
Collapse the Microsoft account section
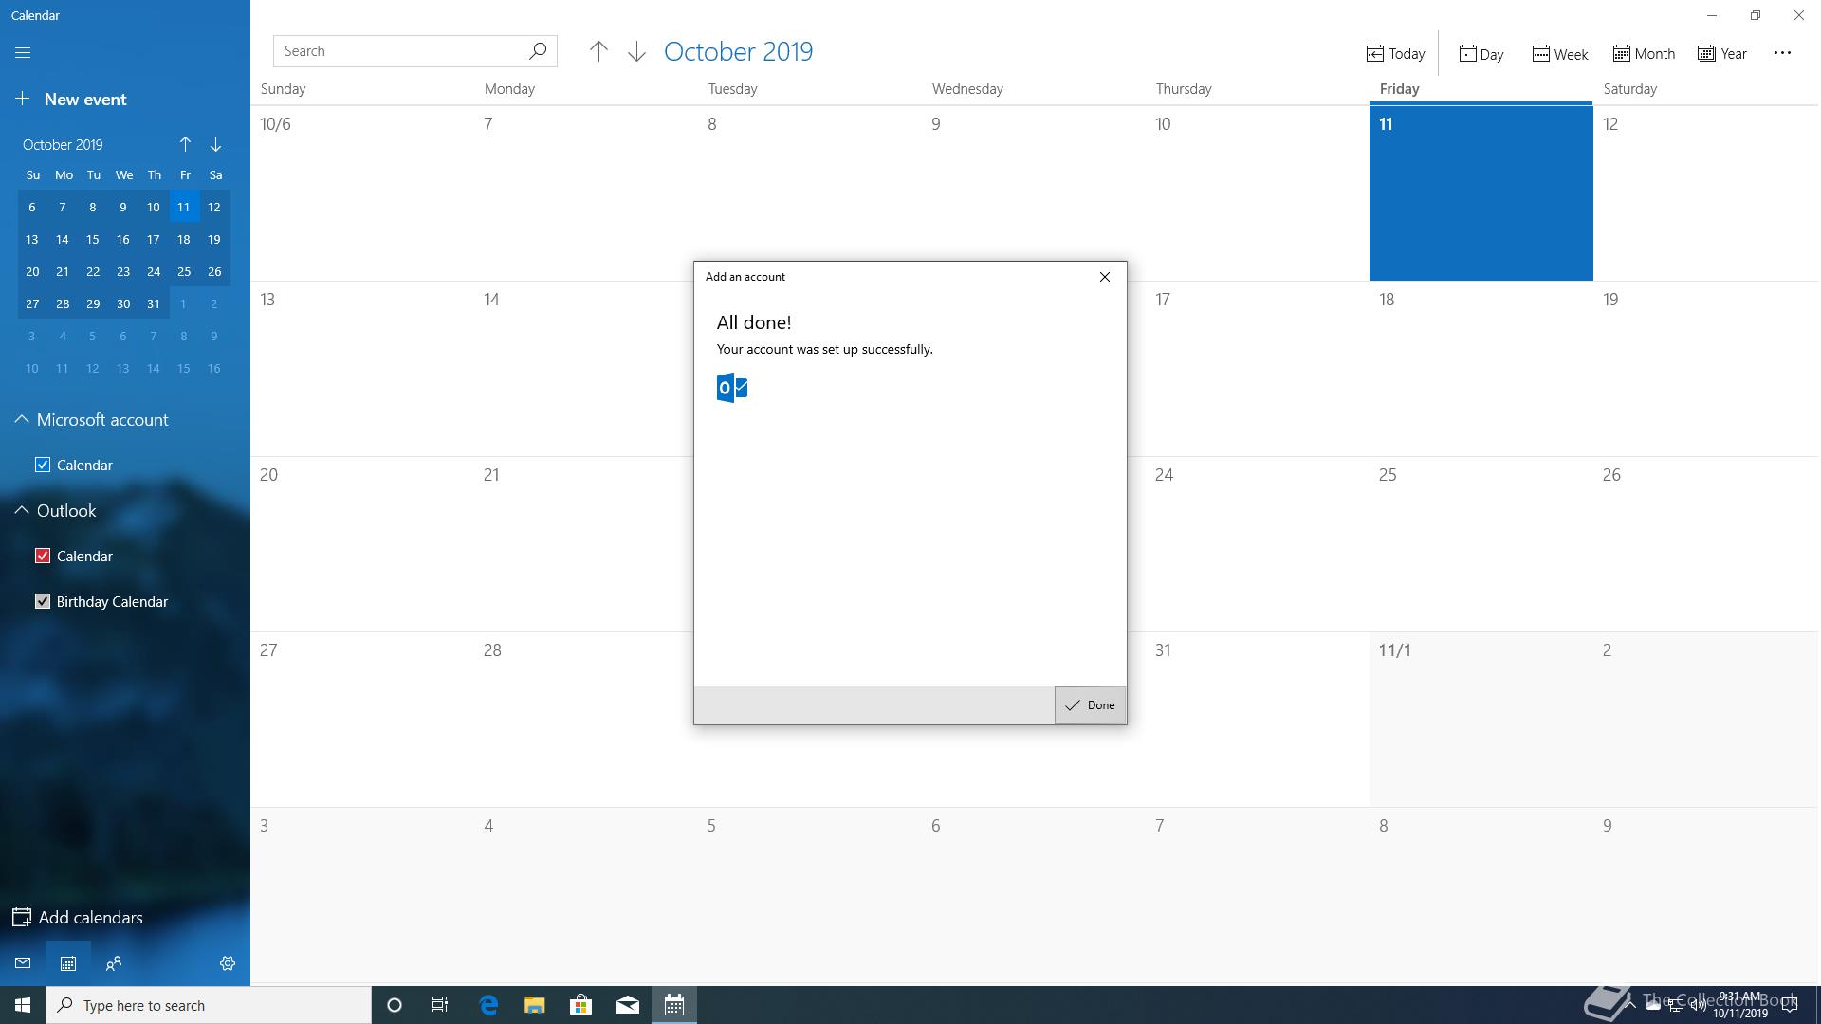click(22, 420)
